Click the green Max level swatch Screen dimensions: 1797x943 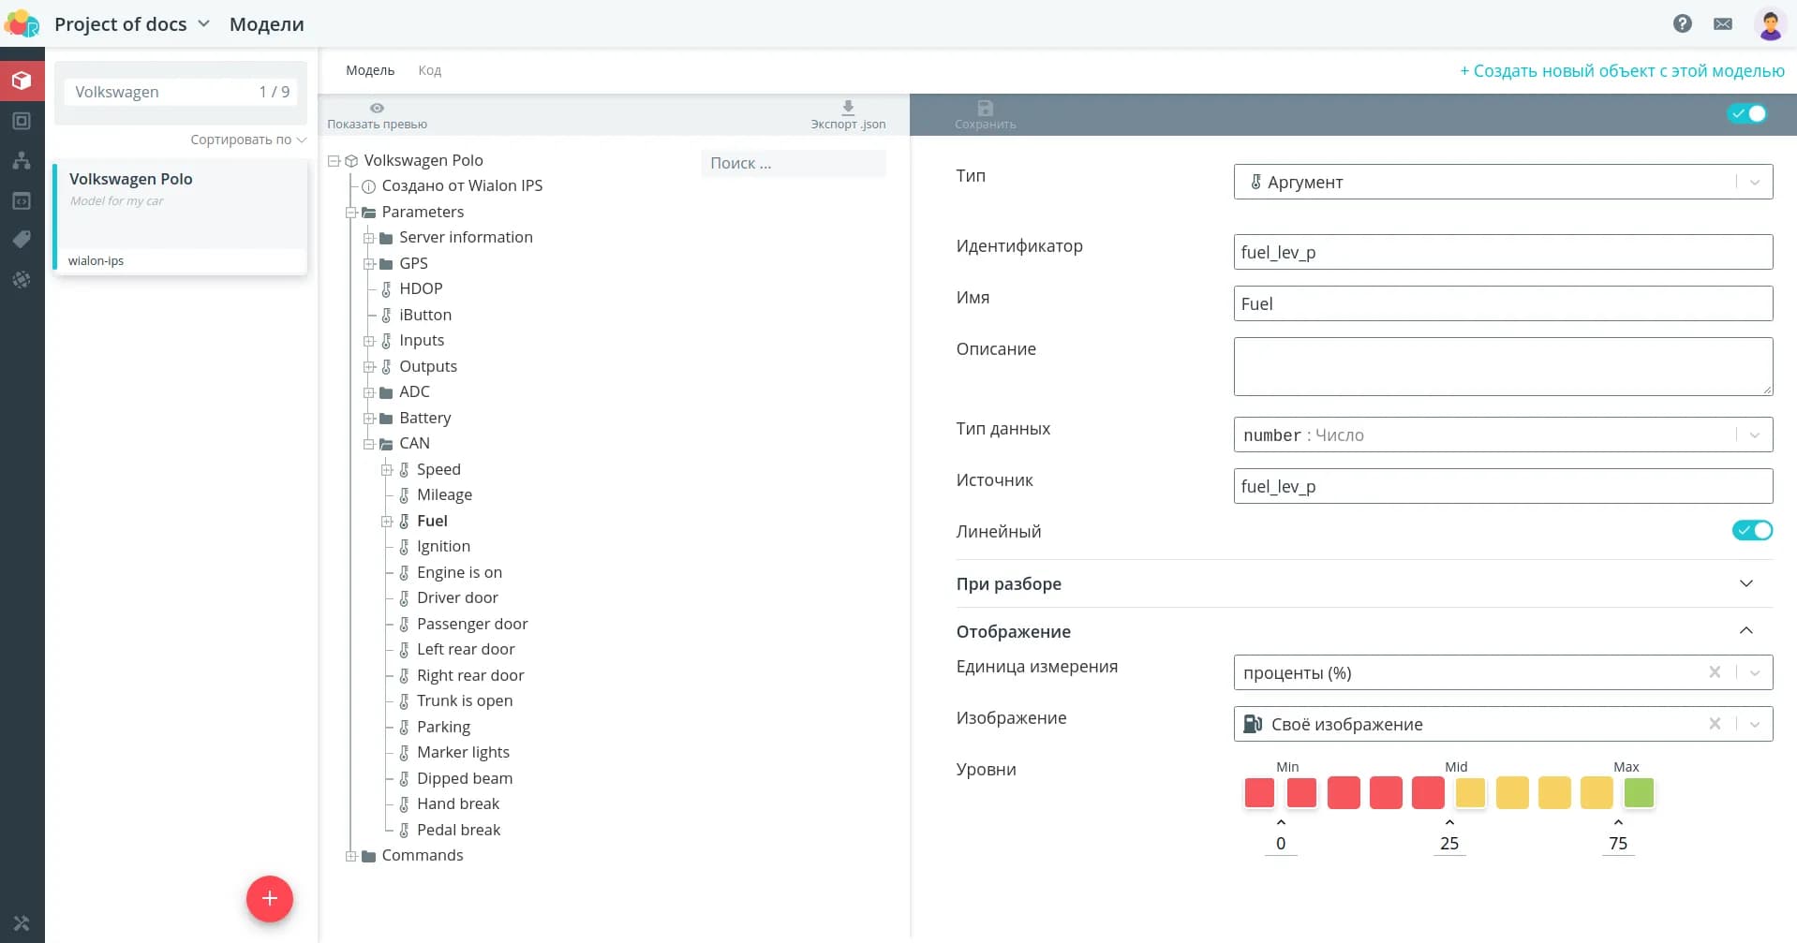coord(1638,793)
